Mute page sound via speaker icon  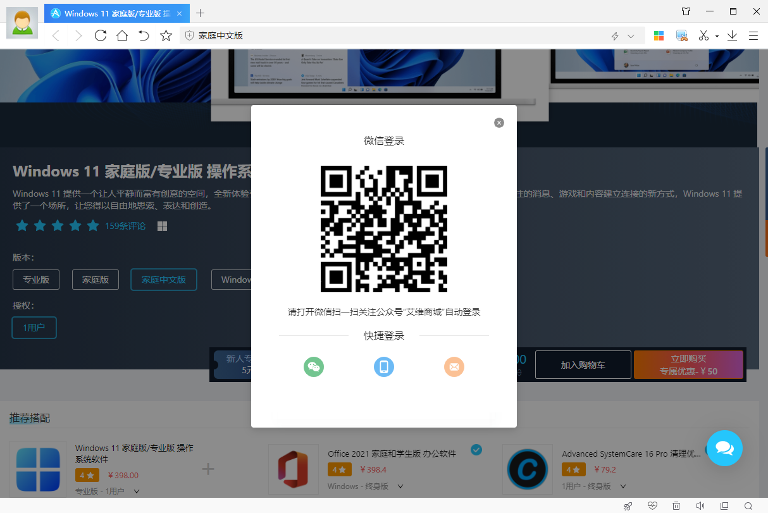pyautogui.click(x=700, y=505)
